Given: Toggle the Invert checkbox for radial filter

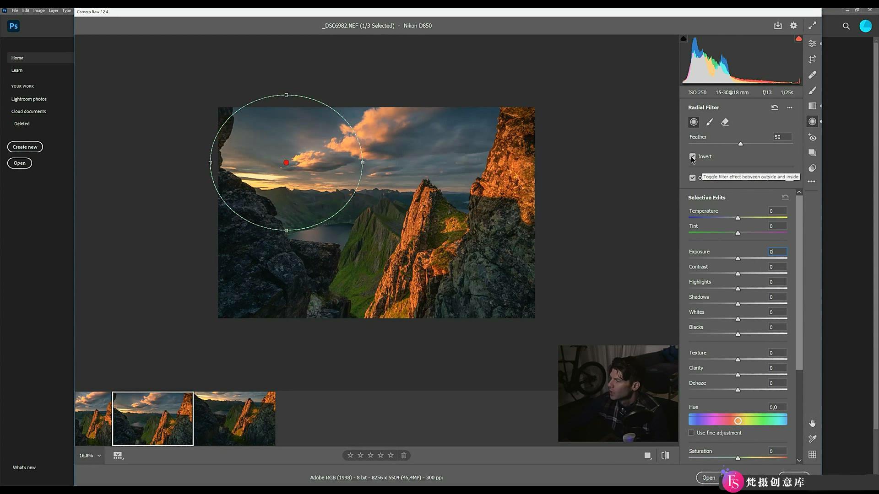Looking at the screenshot, I should tap(692, 156).
